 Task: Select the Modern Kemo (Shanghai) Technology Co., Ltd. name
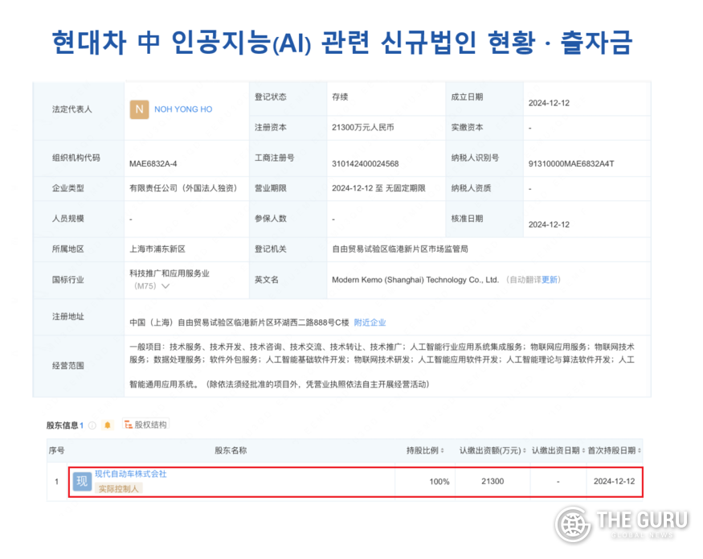(415, 280)
